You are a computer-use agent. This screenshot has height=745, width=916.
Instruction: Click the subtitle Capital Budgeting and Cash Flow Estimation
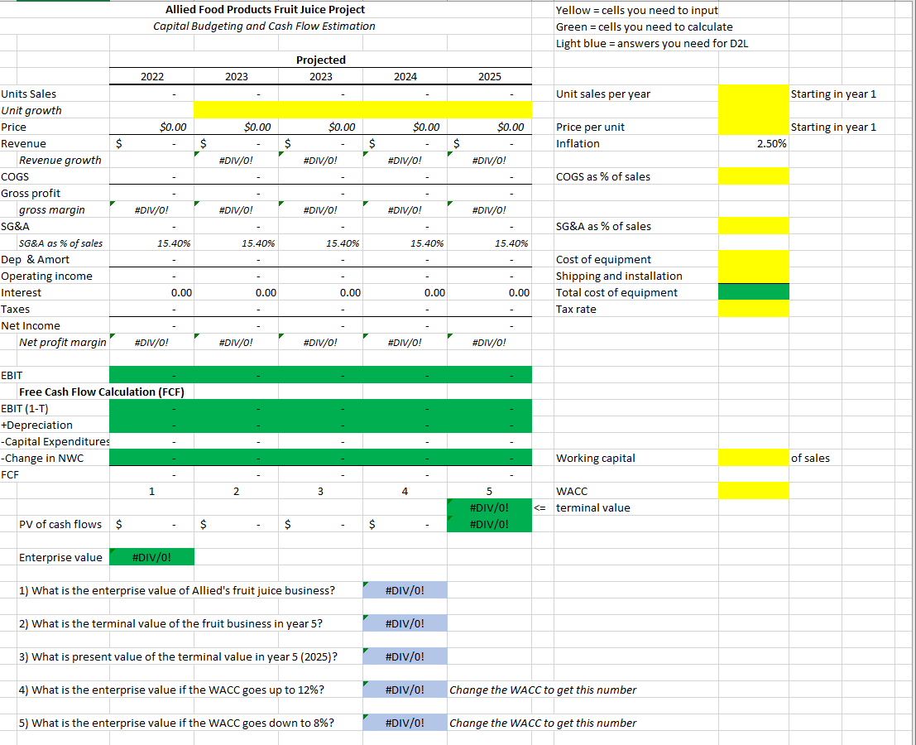coord(264,26)
